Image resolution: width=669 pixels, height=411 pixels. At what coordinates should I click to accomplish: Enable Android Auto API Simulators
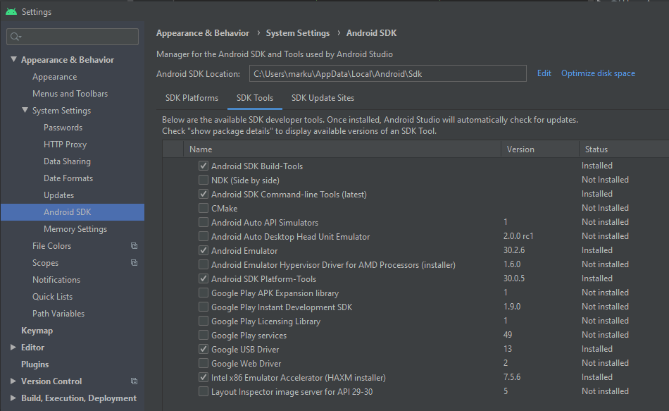pyautogui.click(x=204, y=222)
